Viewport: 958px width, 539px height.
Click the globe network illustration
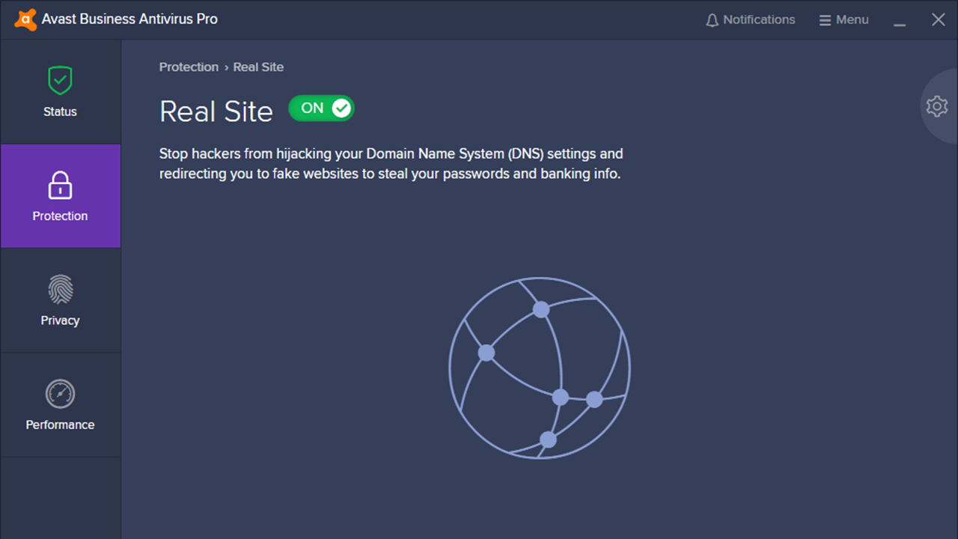pos(540,368)
